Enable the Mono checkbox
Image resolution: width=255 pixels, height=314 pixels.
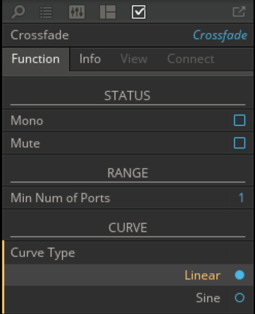tap(240, 120)
